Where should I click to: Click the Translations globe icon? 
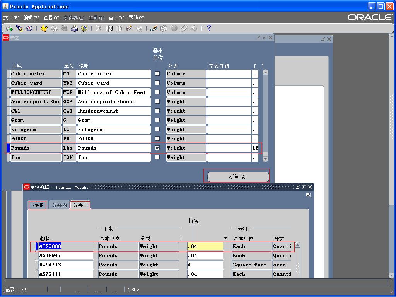174,28
